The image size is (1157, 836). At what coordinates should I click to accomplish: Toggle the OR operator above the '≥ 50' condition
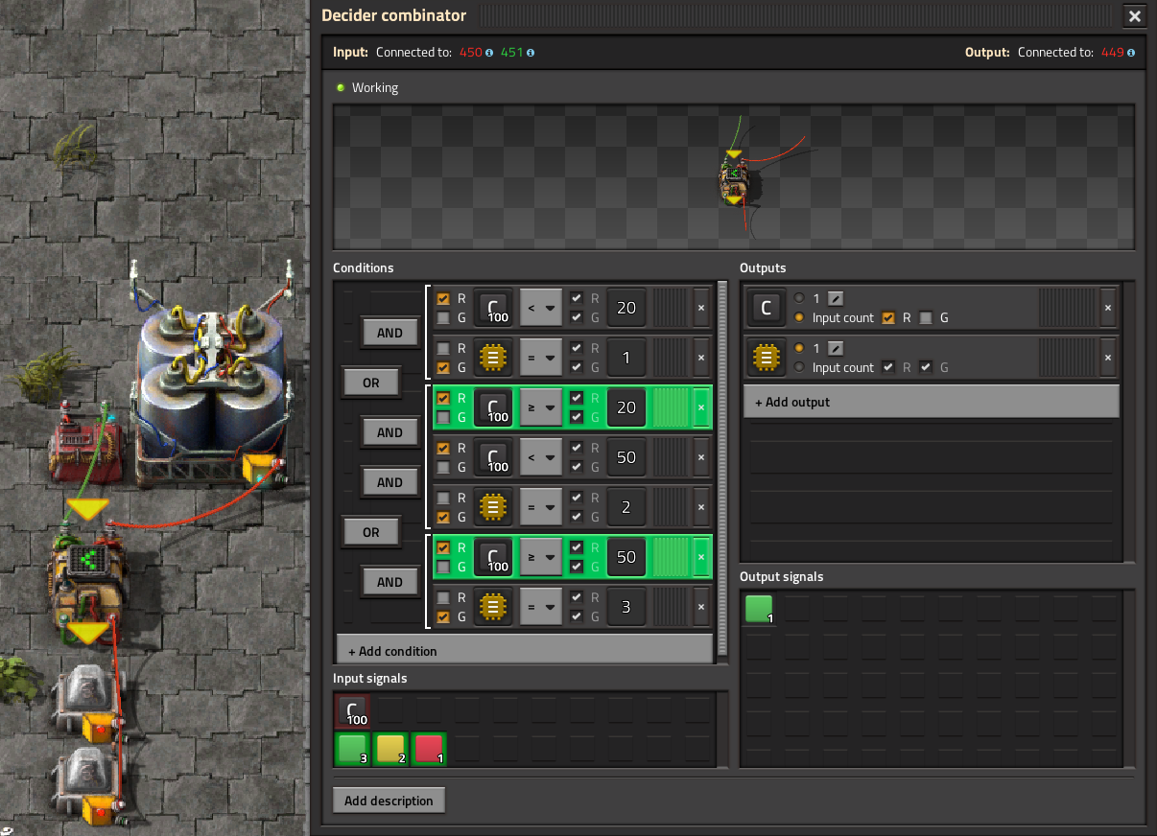coord(370,532)
